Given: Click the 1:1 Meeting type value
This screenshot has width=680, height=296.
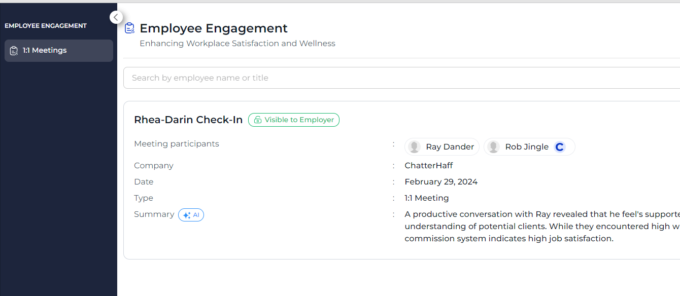Looking at the screenshot, I should click(426, 198).
